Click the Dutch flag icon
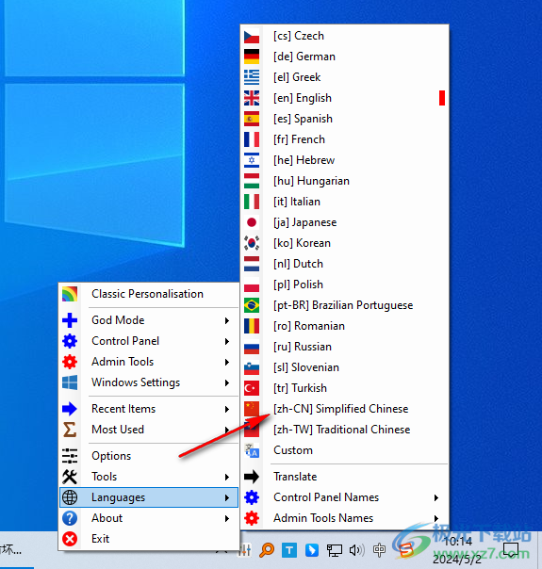The image size is (542, 569). (252, 264)
